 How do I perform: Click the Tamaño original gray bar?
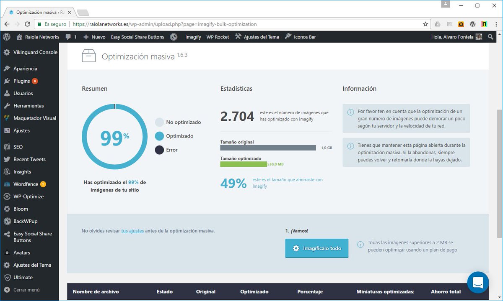(268, 148)
